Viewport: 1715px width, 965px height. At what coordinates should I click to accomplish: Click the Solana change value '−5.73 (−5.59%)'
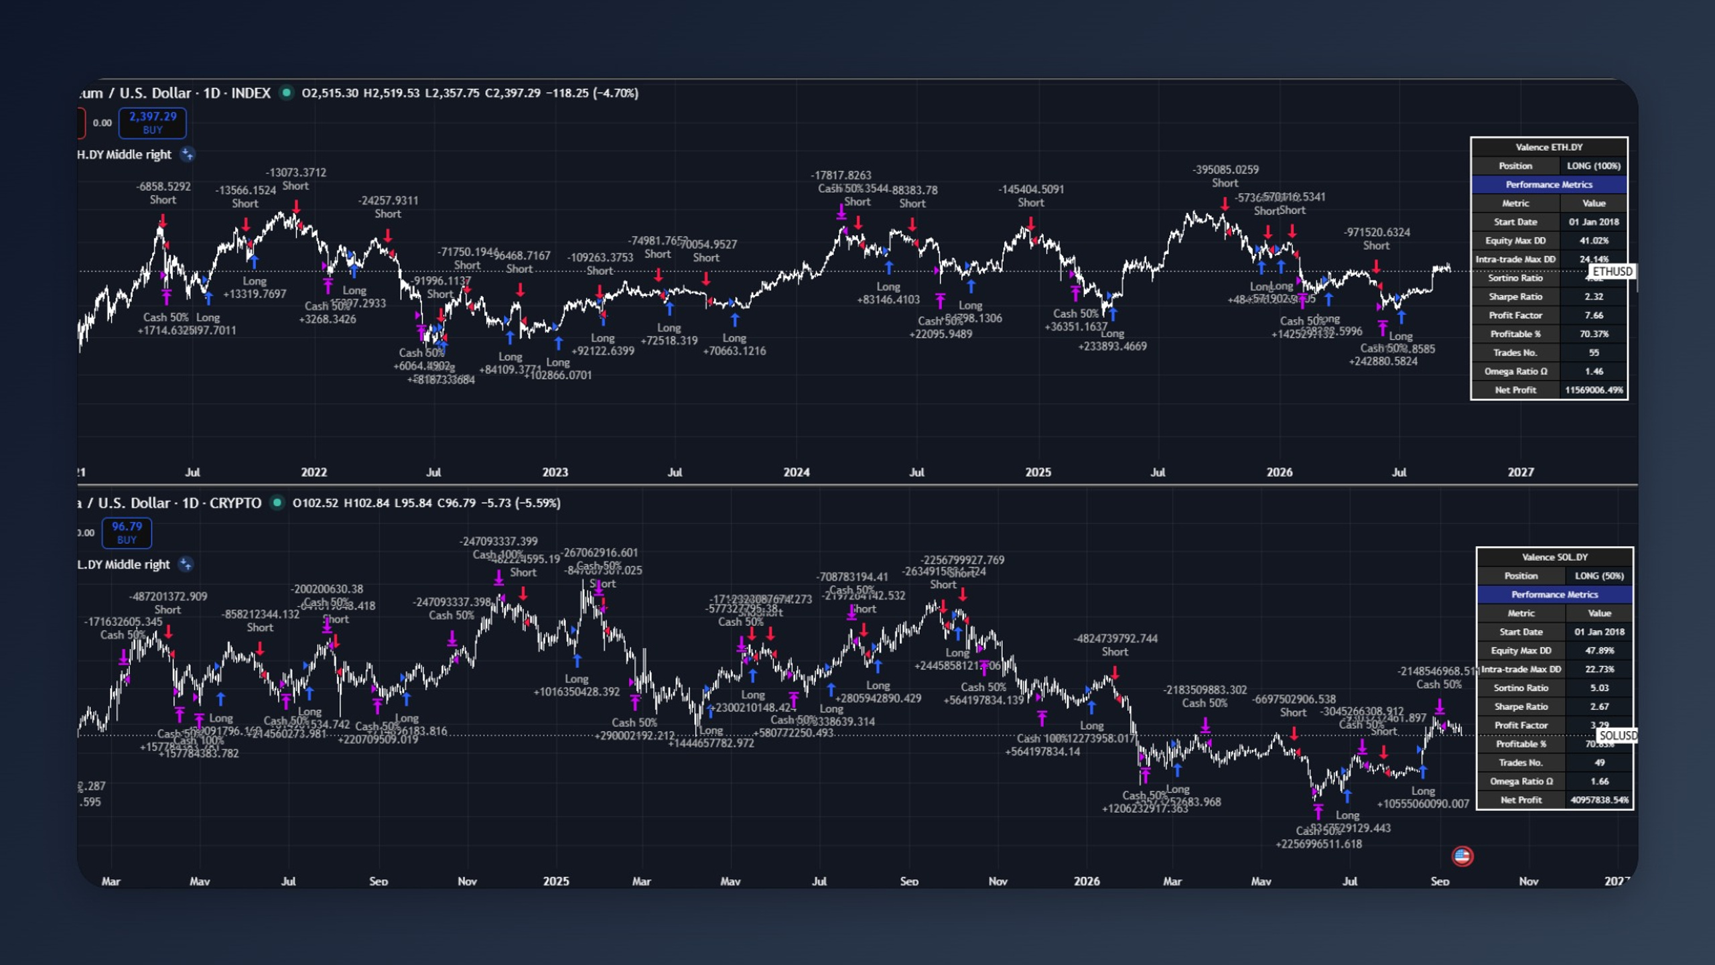pyautogui.click(x=521, y=503)
